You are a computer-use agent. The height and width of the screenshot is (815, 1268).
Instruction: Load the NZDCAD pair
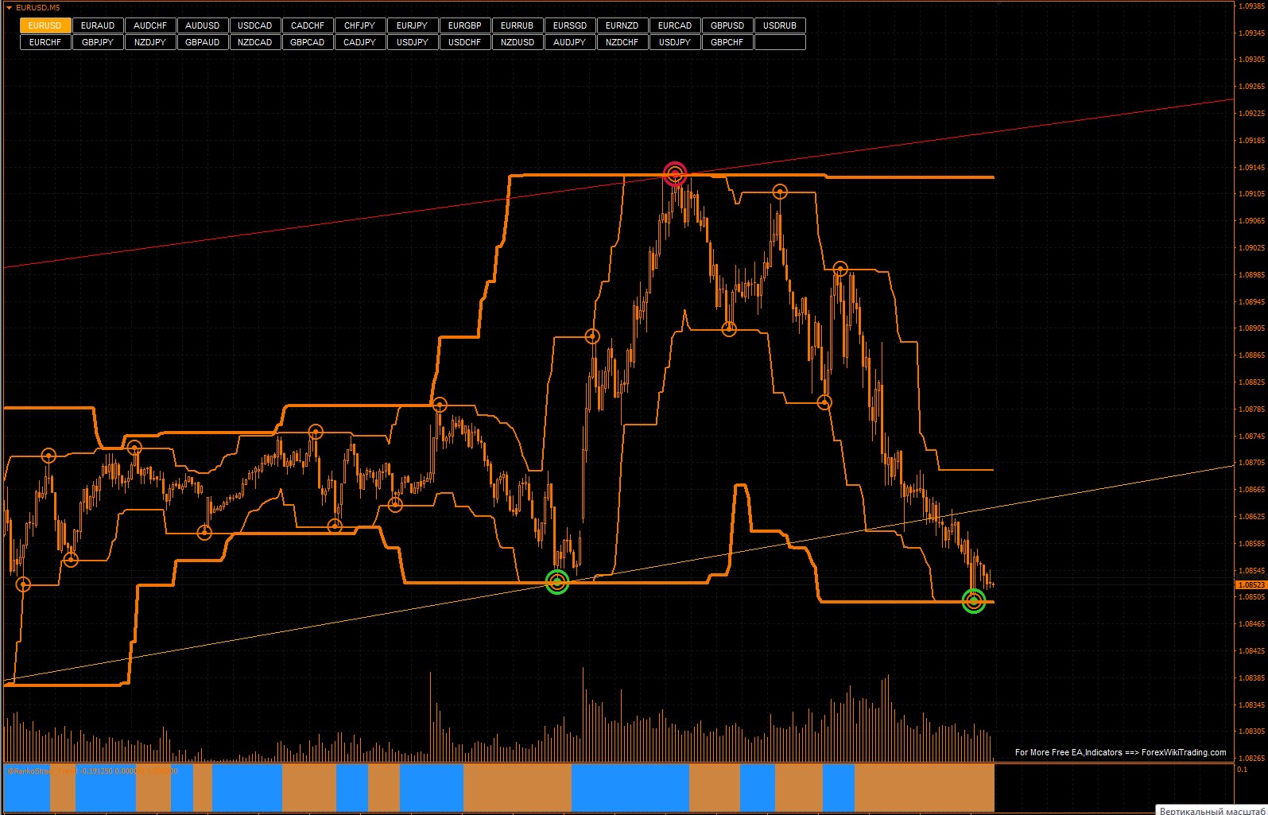[x=254, y=42]
